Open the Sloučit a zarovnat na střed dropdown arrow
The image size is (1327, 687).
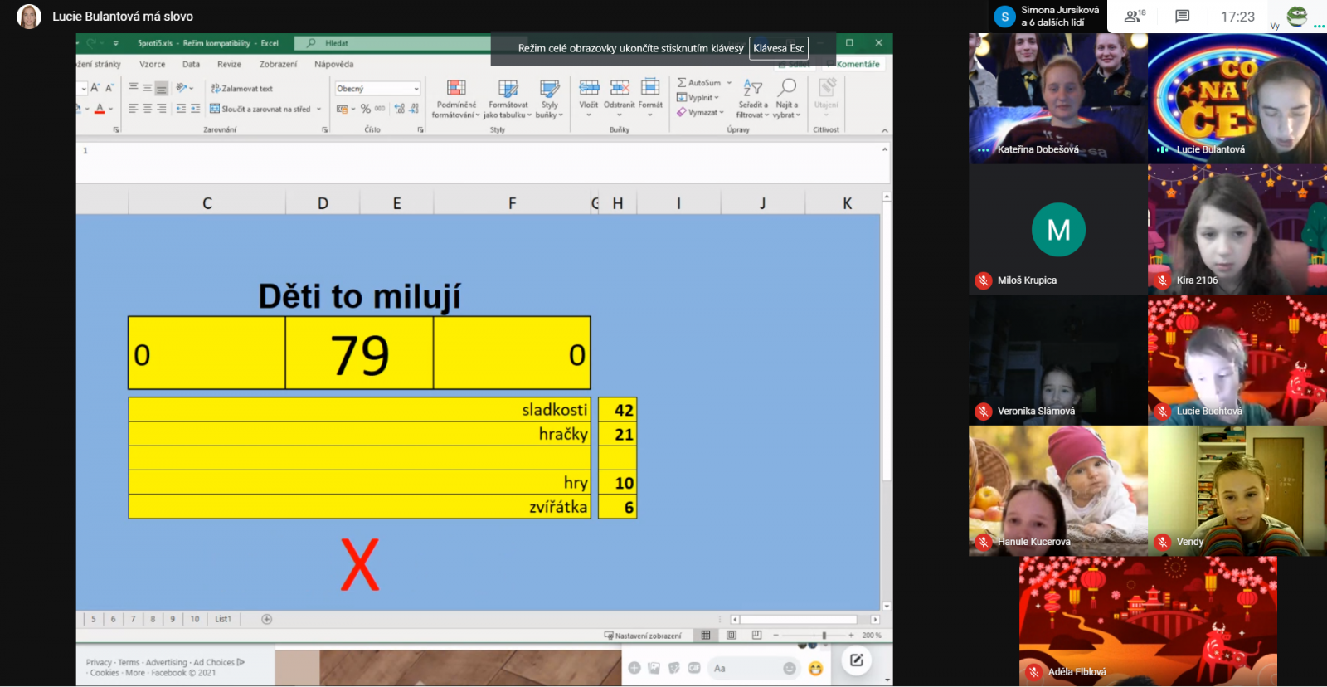(318, 109)
